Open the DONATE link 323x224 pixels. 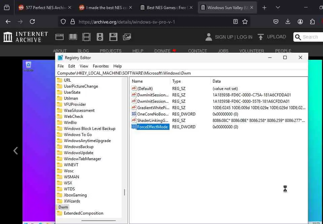pos(163,51)
